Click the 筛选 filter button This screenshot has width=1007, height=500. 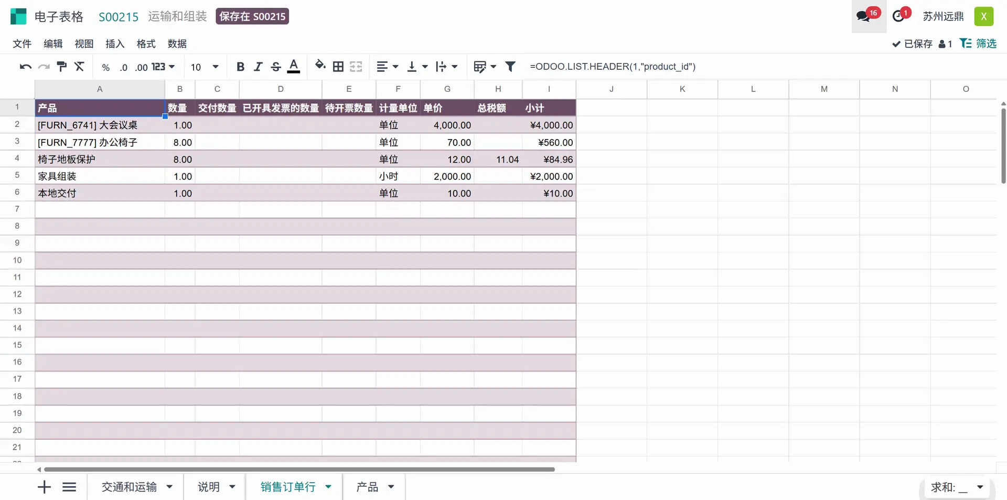tap(978, 44)
